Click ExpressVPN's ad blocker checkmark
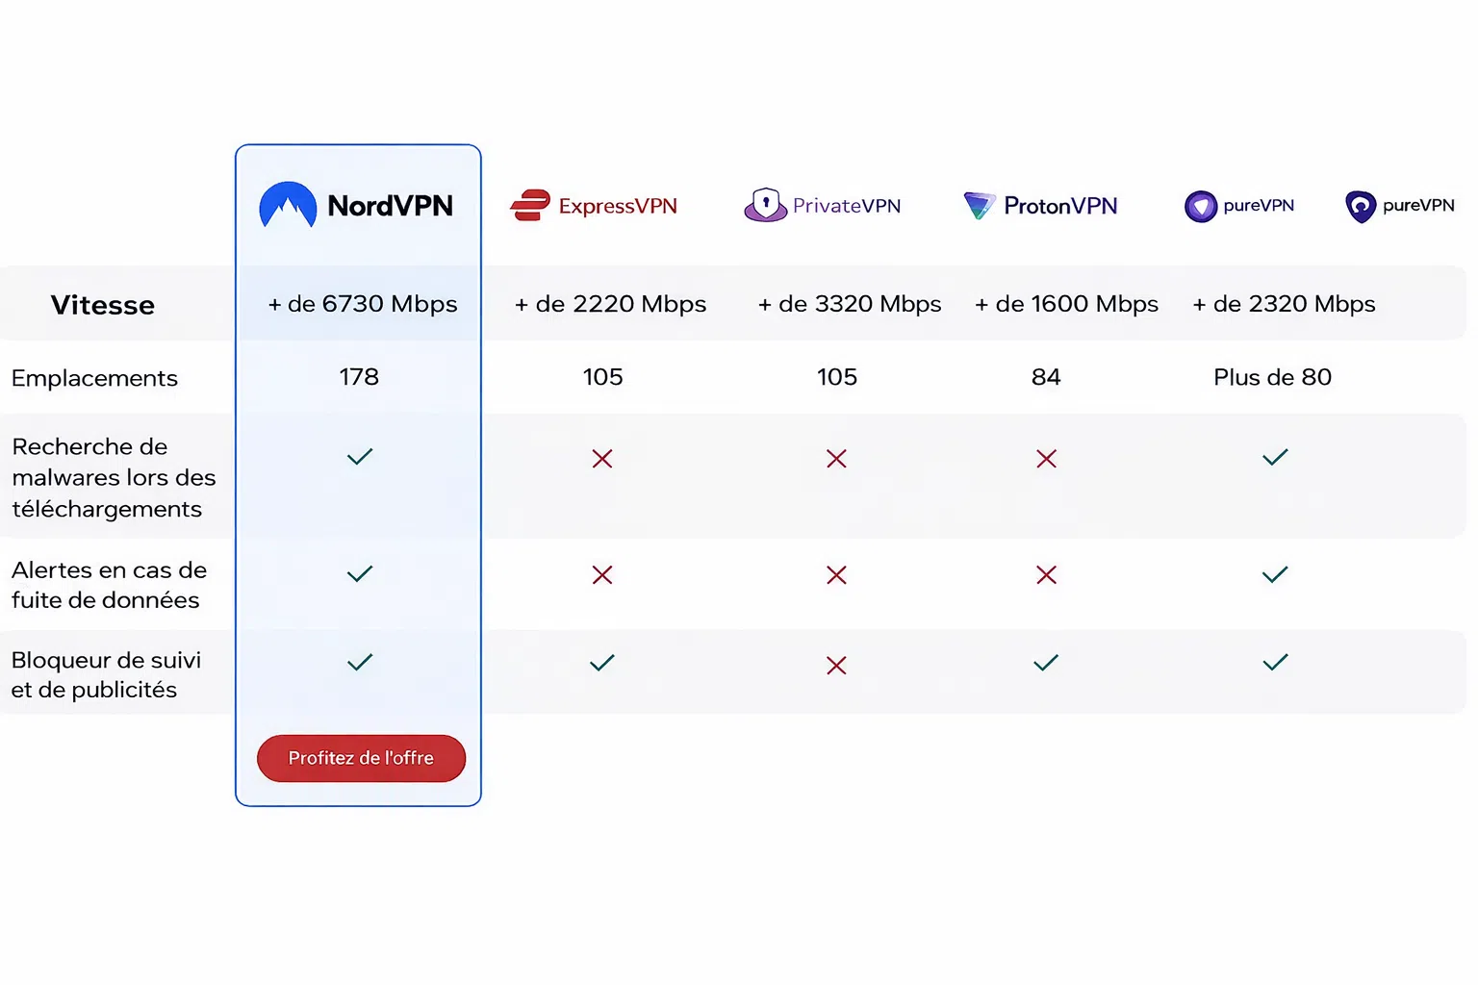 602,663
